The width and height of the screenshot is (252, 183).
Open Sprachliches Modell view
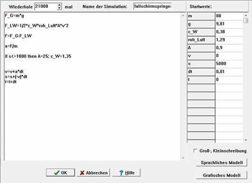(222, 163)
